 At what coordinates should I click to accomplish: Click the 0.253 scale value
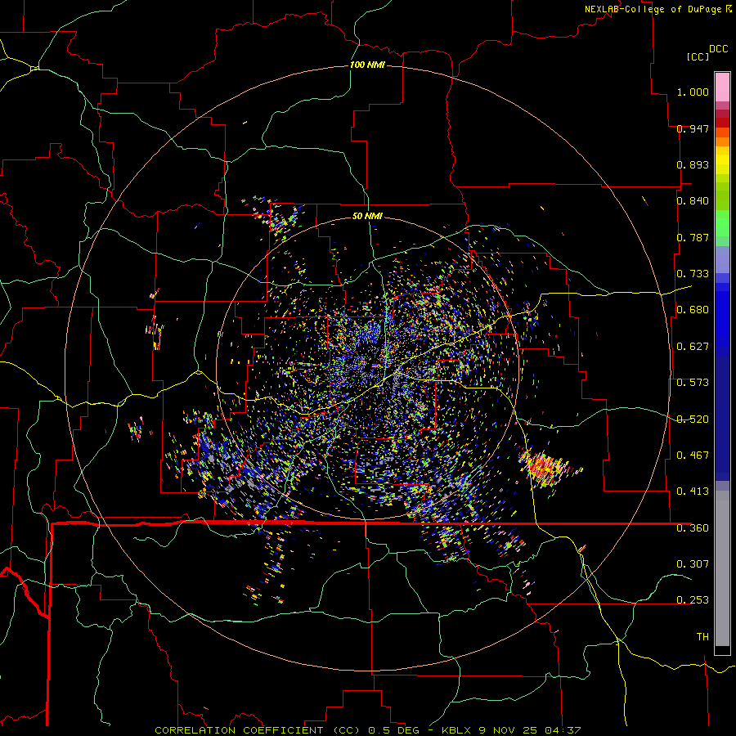(693, 600)
